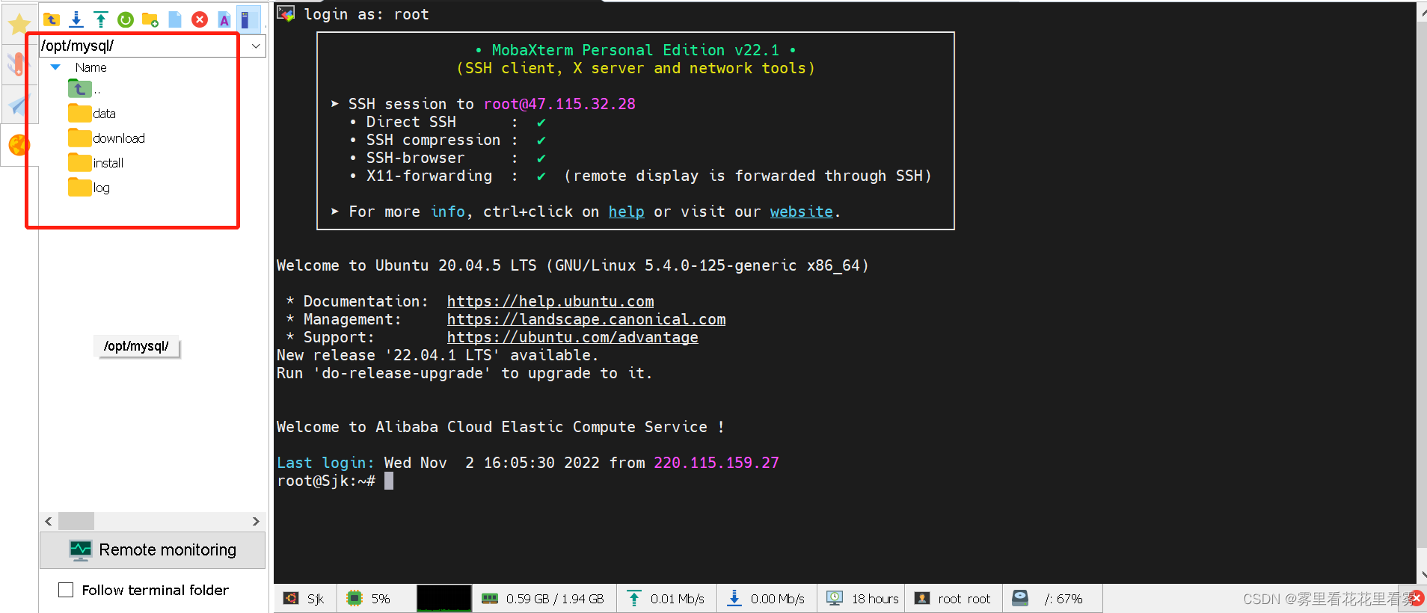Click the 0.01 Mb/s upload rate

pyautogui.click(x=678, y=599)
